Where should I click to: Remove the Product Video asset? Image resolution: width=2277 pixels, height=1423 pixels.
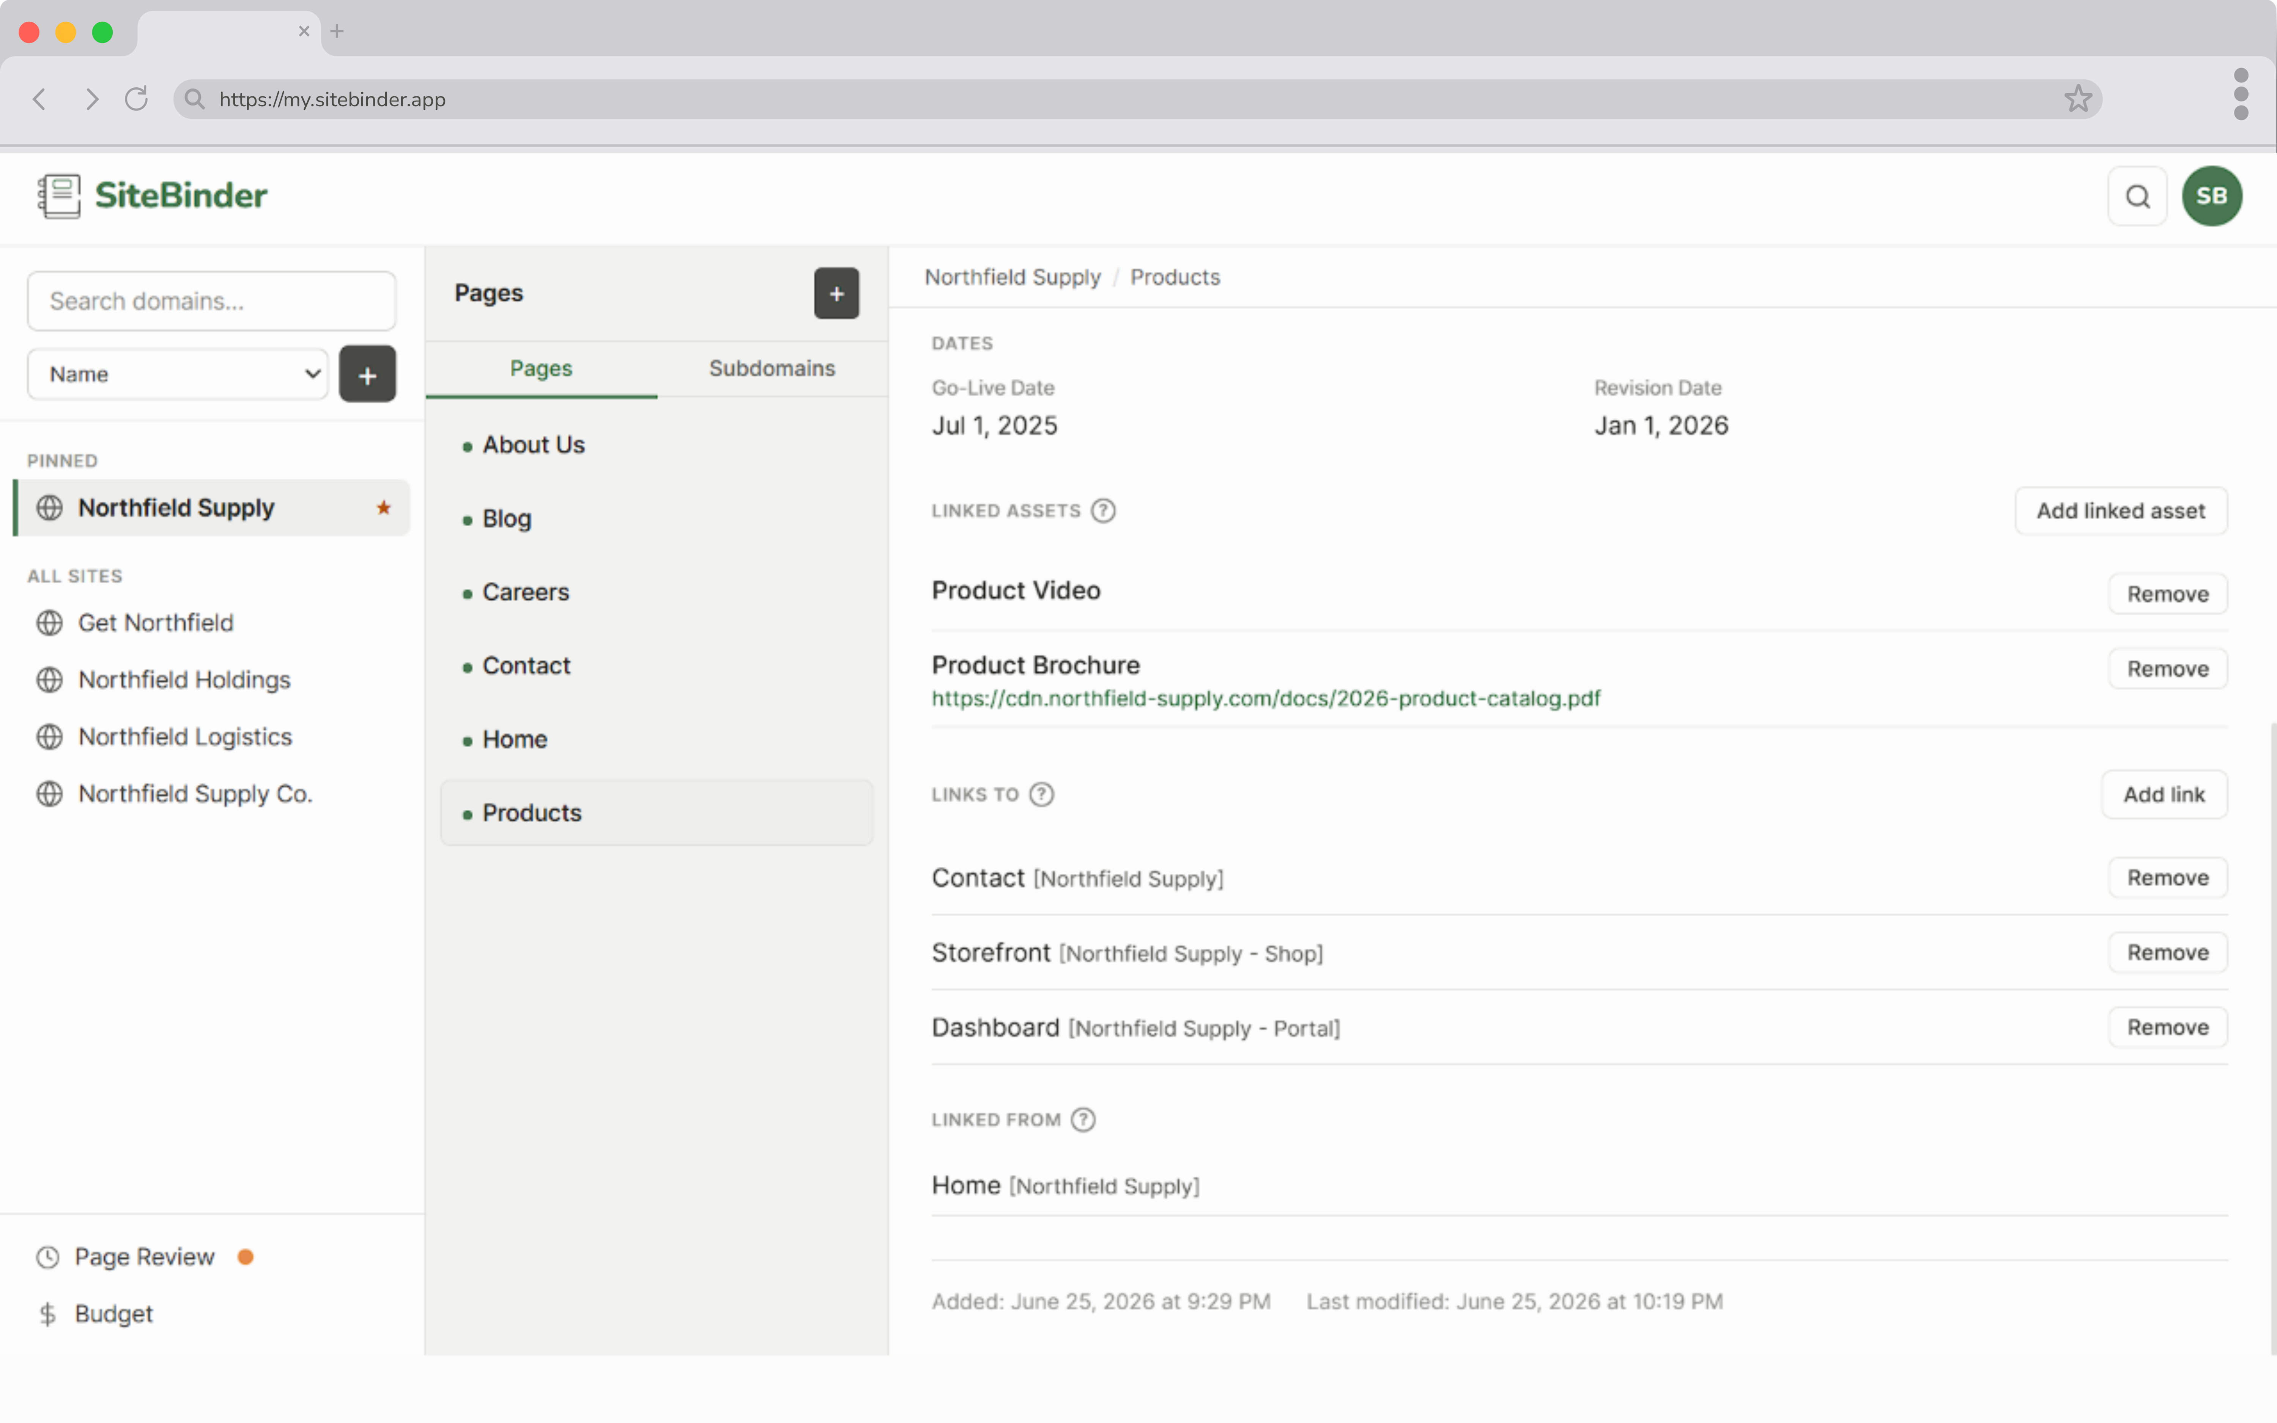2167,594
